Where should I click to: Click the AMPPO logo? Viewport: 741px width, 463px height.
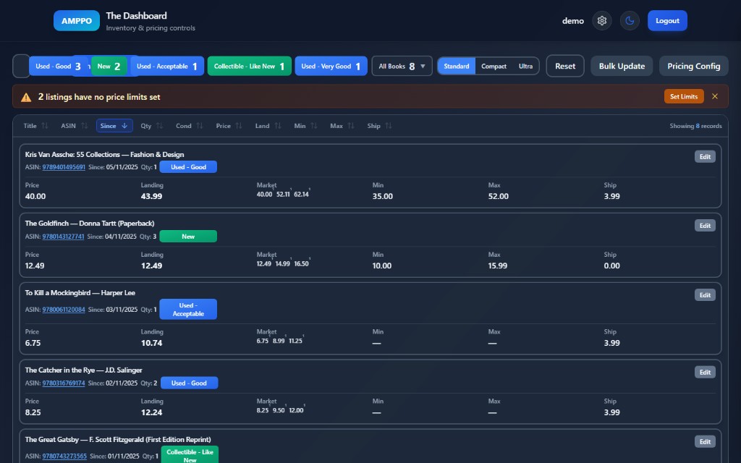(x=77, y=21)
